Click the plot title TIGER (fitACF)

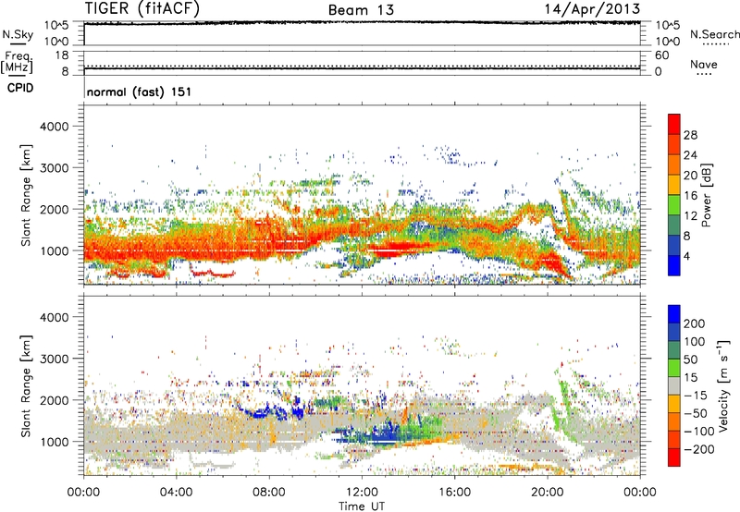pos(142,8)
